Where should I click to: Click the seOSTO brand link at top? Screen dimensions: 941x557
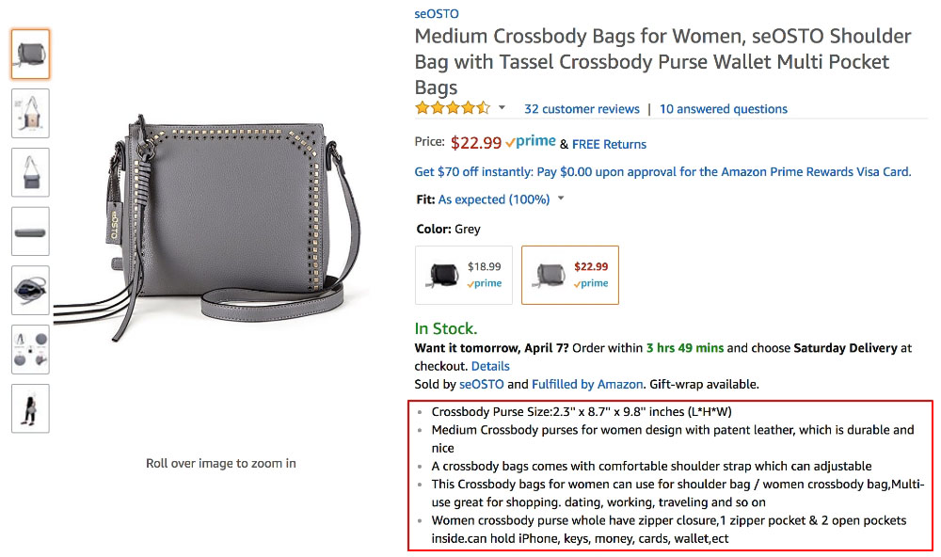click(436, 13)
